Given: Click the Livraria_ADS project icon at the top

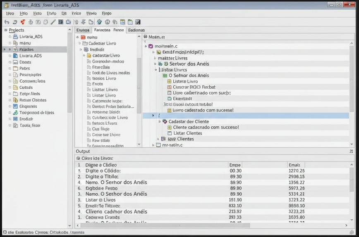Looking at the screenshot, I should pos(15,37).
